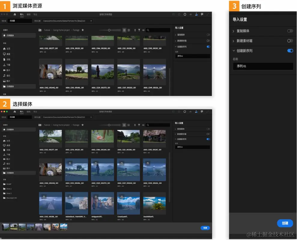Click the cloud icon in step 2 header

pyautogui.click(x=190, y=111)
